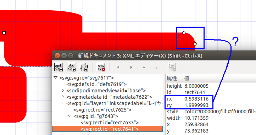
Task: Collapse the svg:svg svg7617 root node
Action: 56,77
